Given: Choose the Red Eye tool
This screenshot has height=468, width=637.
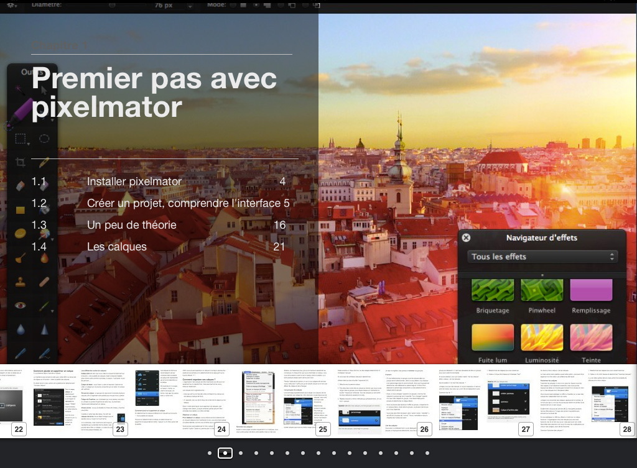Looking at the screenshot, I should tap(21, 305).
